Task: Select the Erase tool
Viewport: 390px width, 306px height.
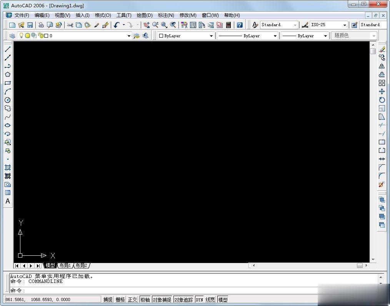Action: [x=382, y=49]
